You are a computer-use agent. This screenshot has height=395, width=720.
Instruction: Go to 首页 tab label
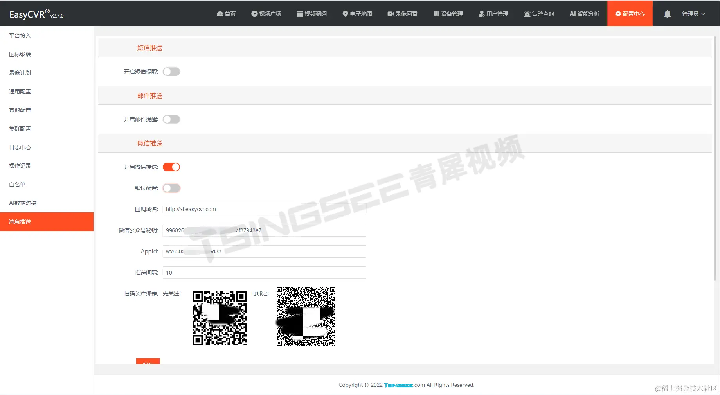pyautogui.click(x=230, y=14)
